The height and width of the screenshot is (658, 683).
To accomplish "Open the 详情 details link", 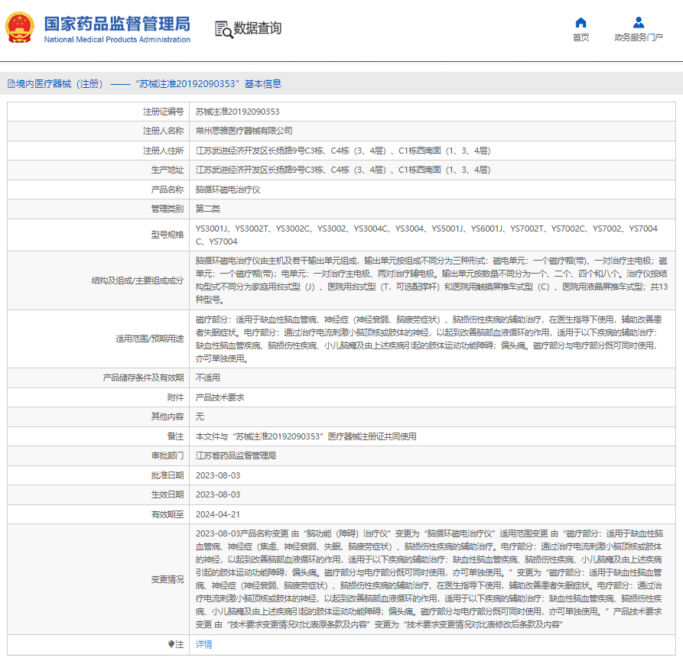I will (x=204, y=644).
